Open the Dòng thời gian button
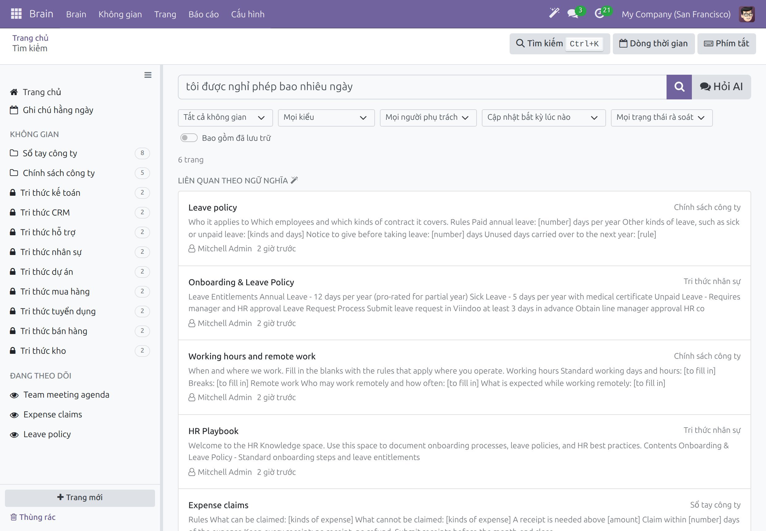Image resolution: width=766 pixels, height=531 pixels. click(x=654, y=44)
